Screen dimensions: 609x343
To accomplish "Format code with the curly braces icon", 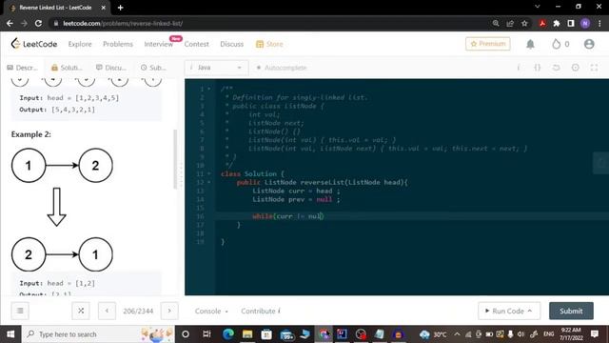I will (537, 68).
